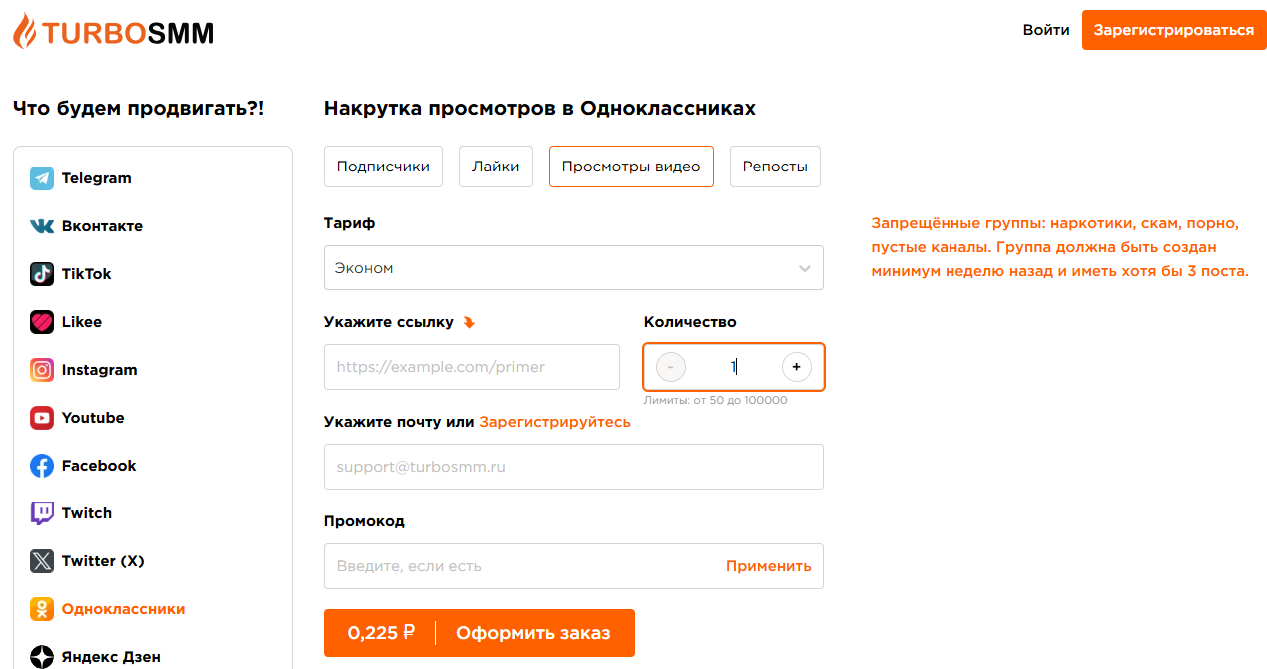Choose Одноклассники label in sidebar

(x=123, y=609)
